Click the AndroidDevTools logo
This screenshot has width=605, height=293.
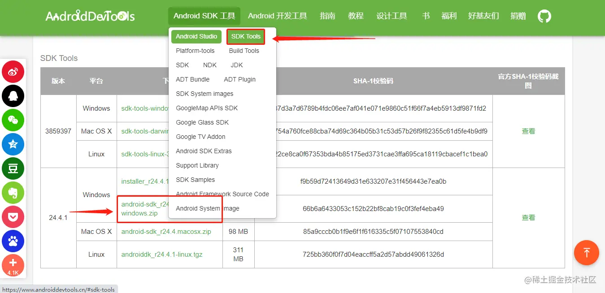click(x=90, y=17)
